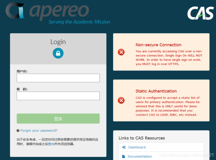Screen dimensions: 216x160
Task: Open the Forgot your password? link
Action: [39, 130]
